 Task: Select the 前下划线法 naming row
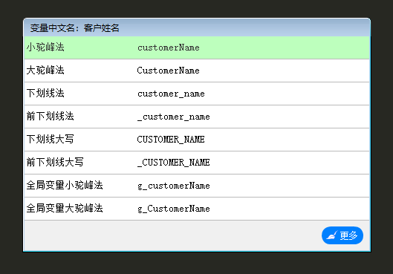pyautogui.click(x=197, y=117)
